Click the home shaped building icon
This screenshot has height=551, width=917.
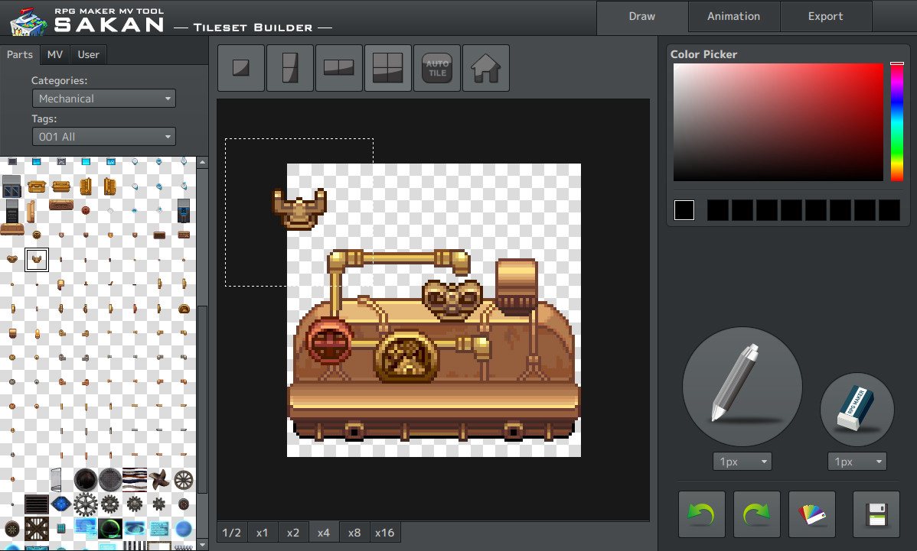(x=485, y=67)
